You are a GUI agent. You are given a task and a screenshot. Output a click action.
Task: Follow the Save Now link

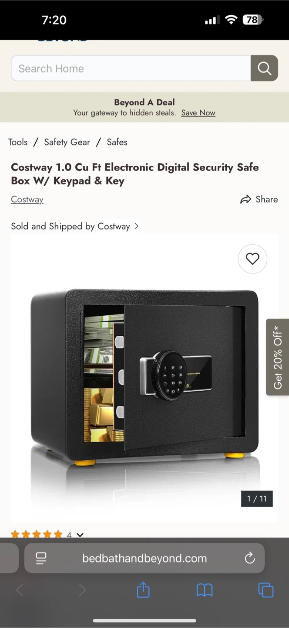198,113
